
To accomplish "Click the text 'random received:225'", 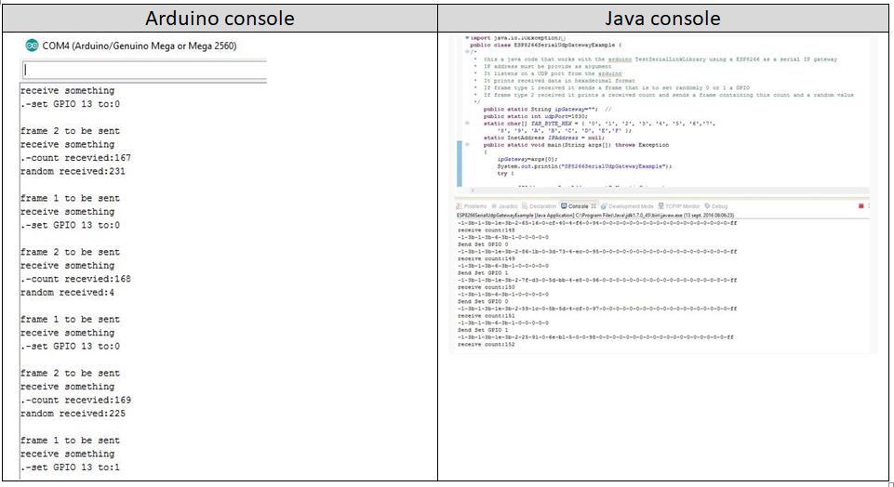I will [x=73, y=414].
